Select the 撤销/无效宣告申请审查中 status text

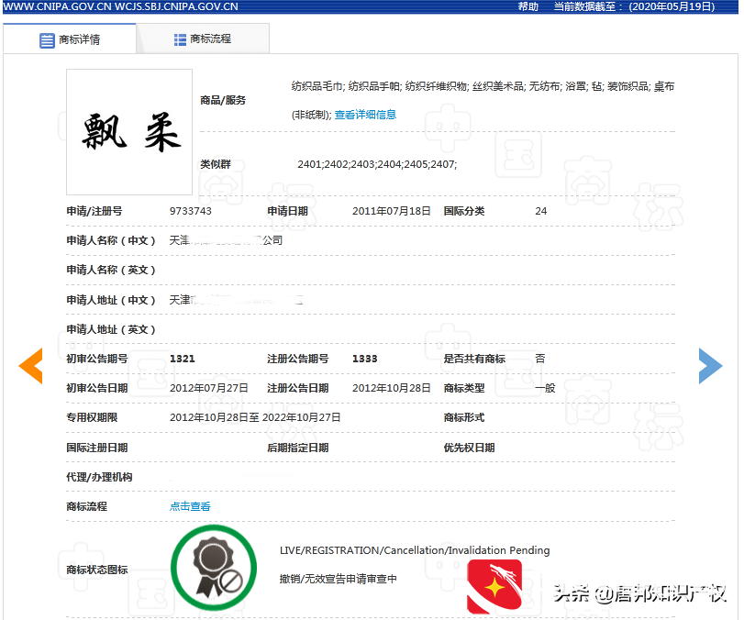click(x=339, y=579)
